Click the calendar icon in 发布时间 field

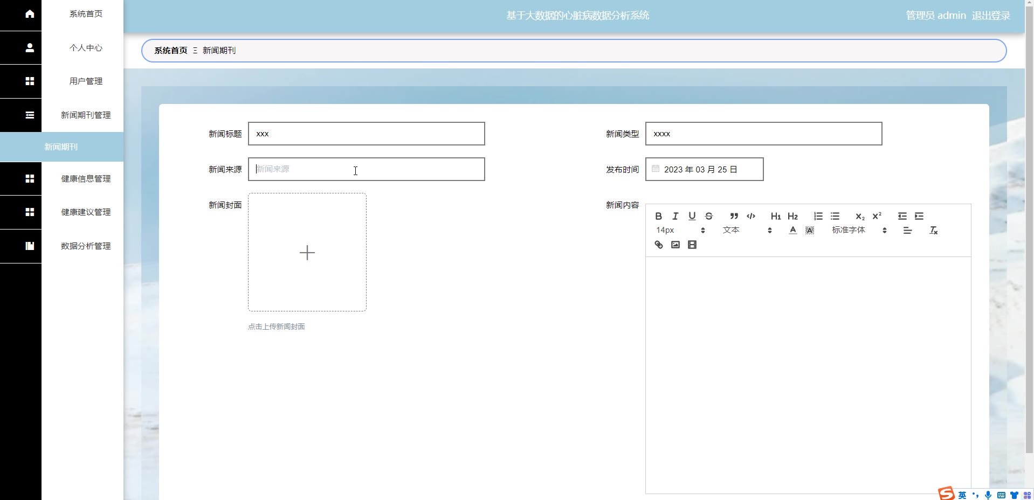pyautogui.click(x=656, y=169)
